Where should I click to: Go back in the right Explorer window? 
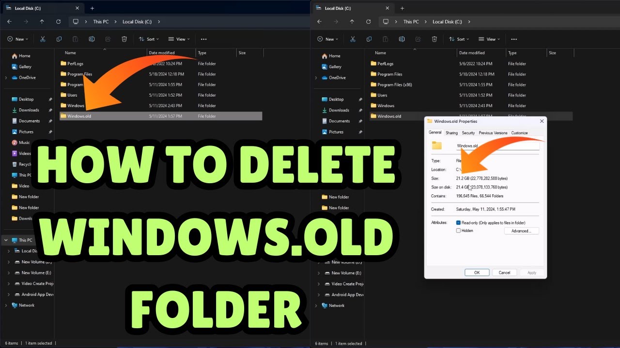click(319, 22)
